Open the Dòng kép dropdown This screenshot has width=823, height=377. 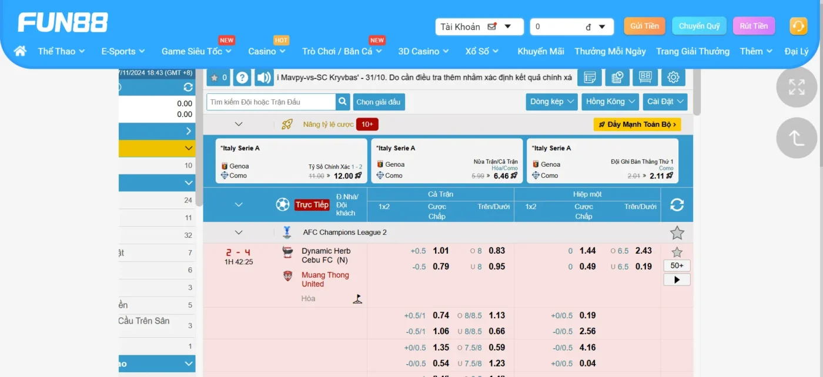[x=551, y=102]
